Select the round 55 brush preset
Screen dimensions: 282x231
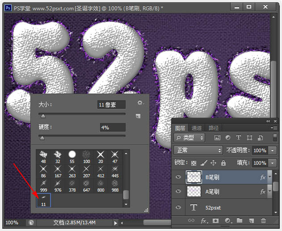click(x=72, y=156)
